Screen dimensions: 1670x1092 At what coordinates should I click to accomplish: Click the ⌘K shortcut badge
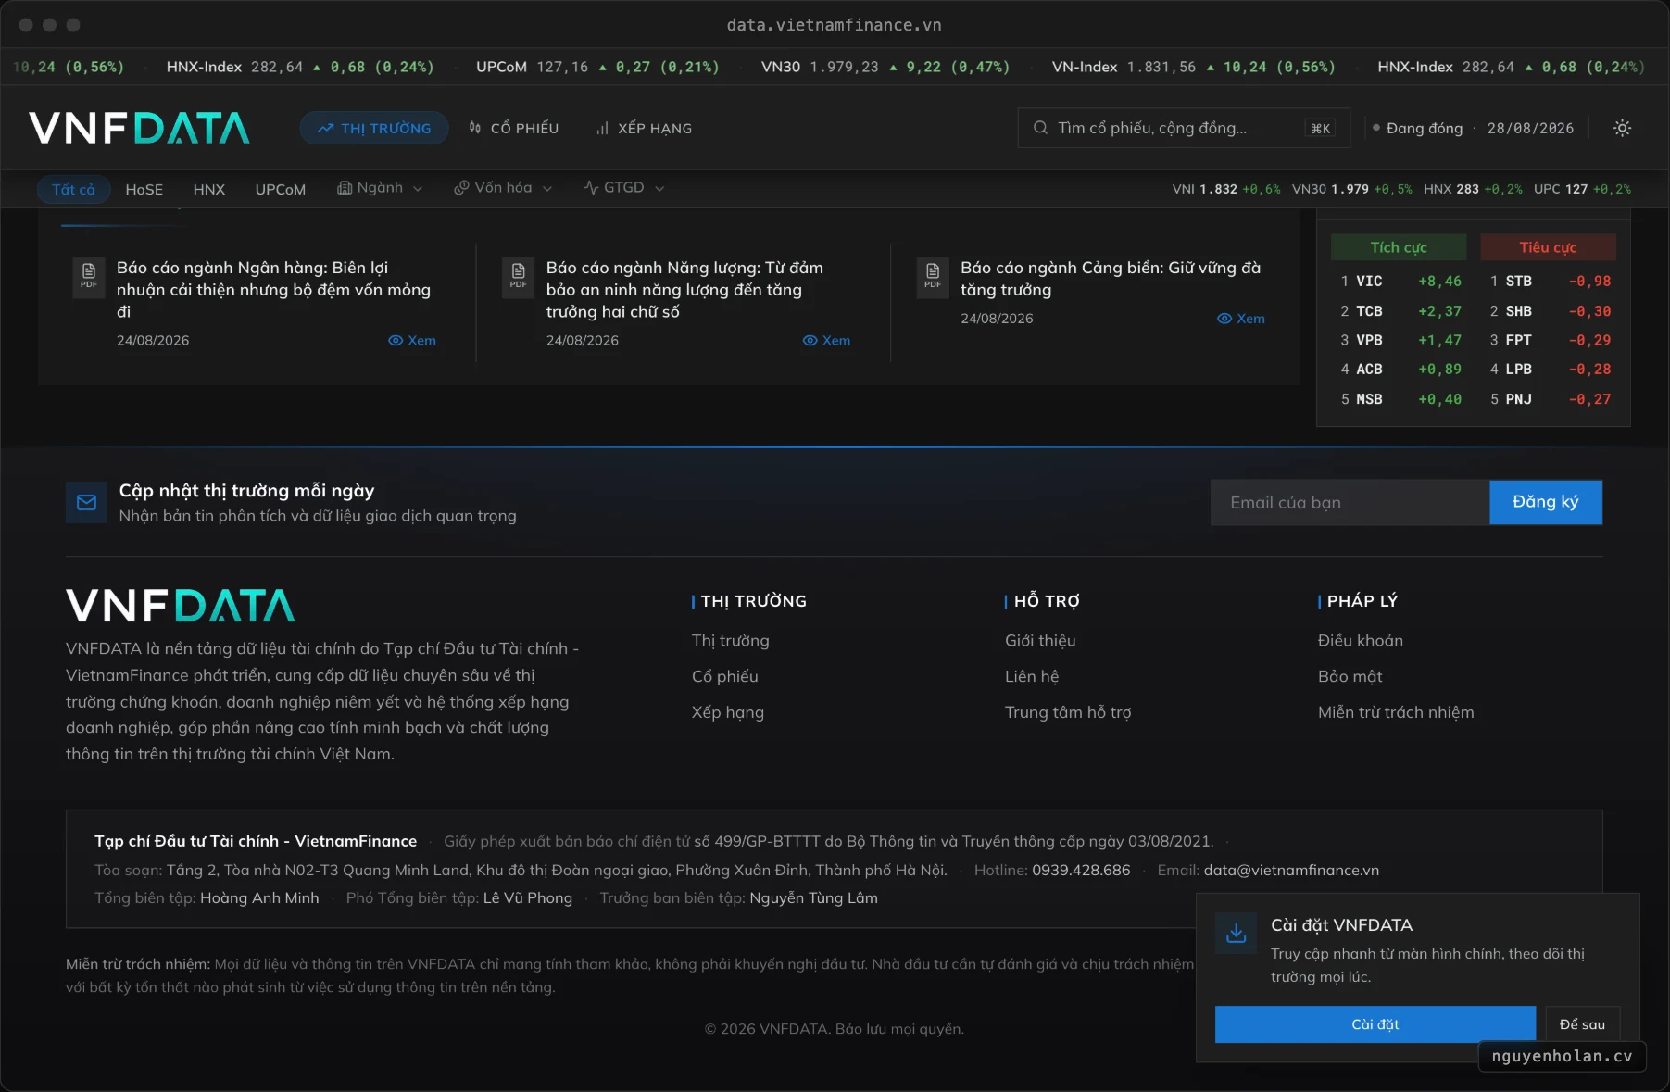click(1321, 128)
